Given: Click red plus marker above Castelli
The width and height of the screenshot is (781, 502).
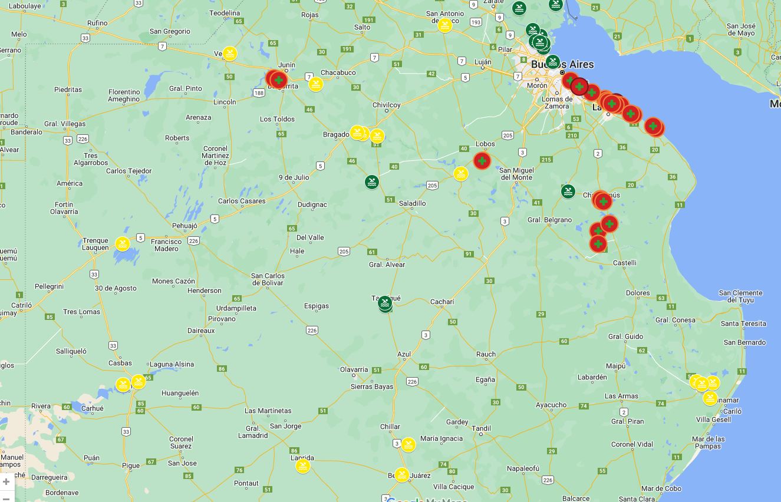Looking at the screenshot, I should (598, 244).
